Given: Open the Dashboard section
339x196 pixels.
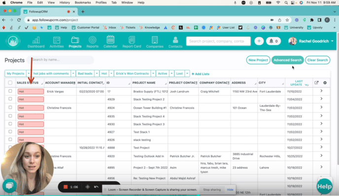Looking at the screenshot, I should pyautogui.click(x=36, y=42).
